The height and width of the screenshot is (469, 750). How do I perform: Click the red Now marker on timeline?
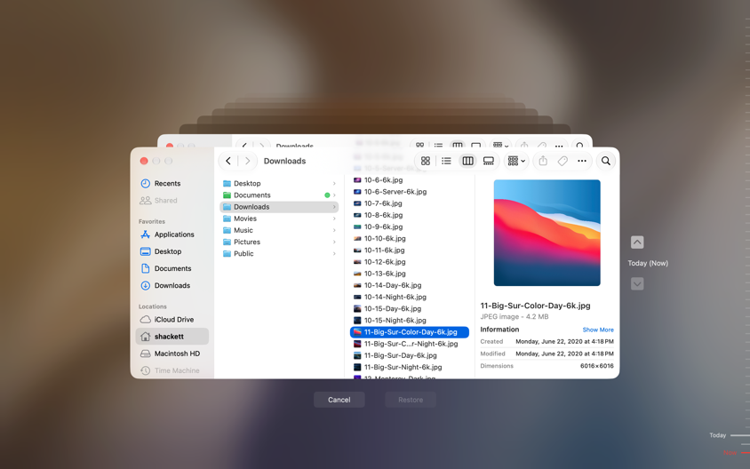735,453
